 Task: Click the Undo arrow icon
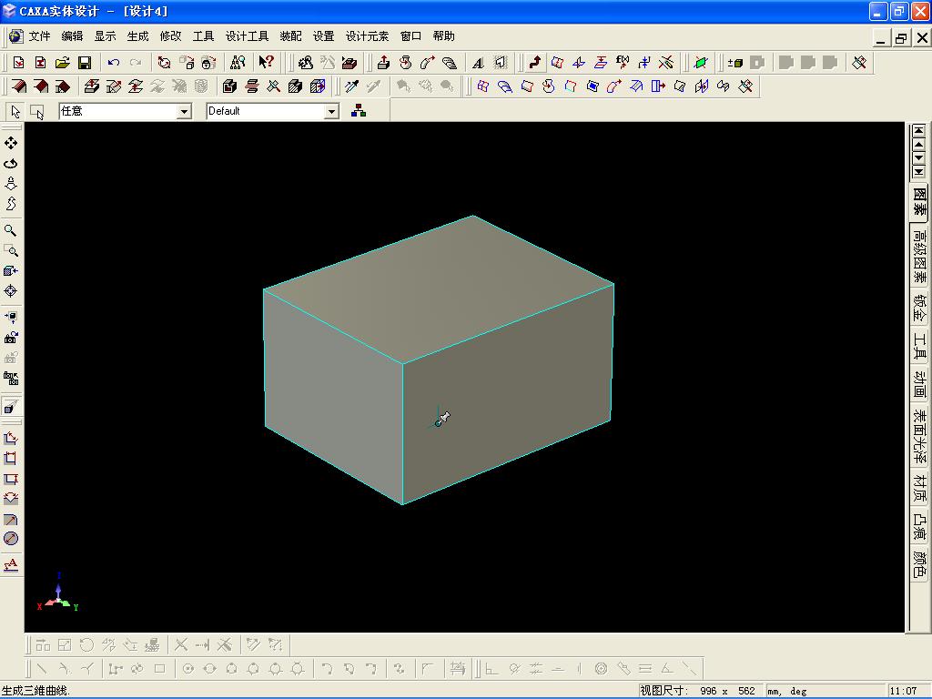114,63
